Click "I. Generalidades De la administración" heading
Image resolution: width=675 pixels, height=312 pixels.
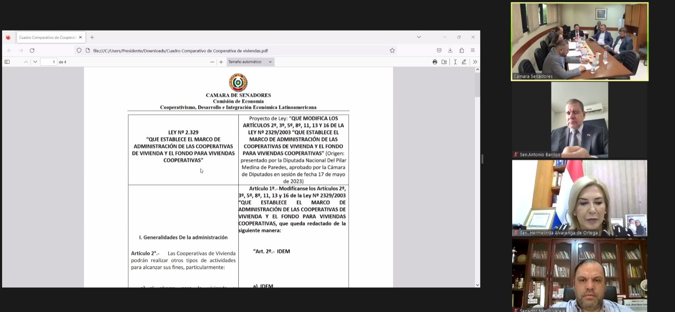pyautogui.click(x=183, y=237)
